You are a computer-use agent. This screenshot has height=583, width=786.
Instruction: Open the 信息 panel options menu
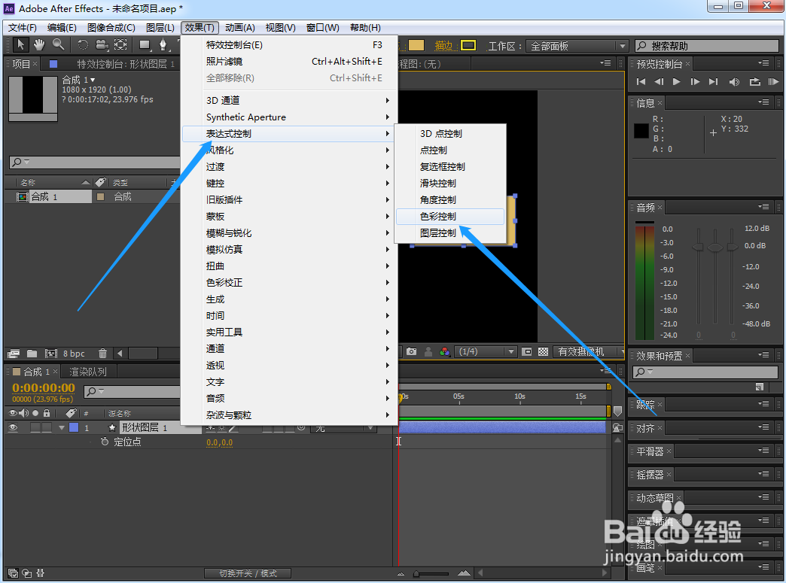(x=763, y=102)
